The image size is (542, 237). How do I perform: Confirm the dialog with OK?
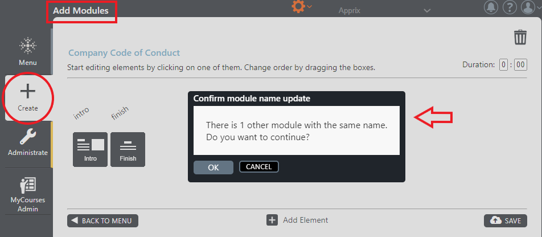tap(213, 167)
